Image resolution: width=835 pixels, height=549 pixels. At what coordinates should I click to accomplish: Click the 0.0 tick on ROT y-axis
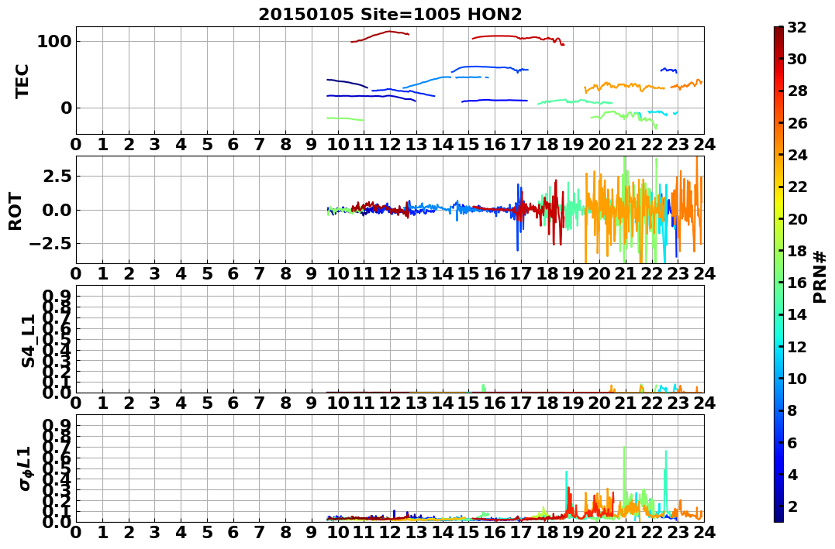click(x=57, y=210)
